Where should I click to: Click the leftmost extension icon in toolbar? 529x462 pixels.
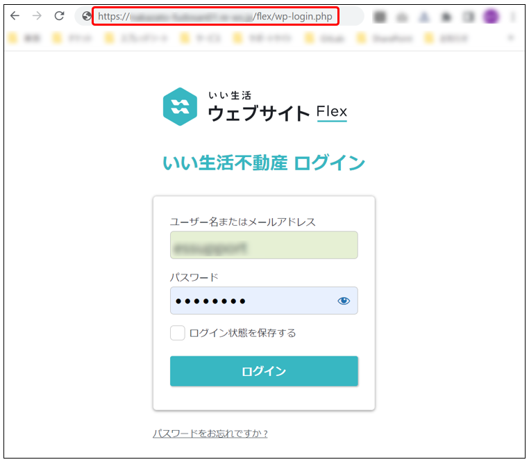[380, 16]
